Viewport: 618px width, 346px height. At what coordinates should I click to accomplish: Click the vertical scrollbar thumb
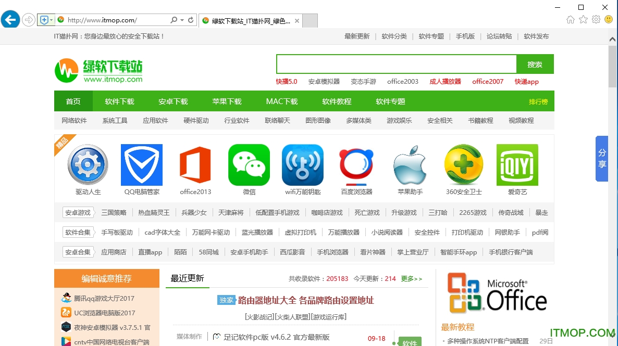tap(612, 66)
